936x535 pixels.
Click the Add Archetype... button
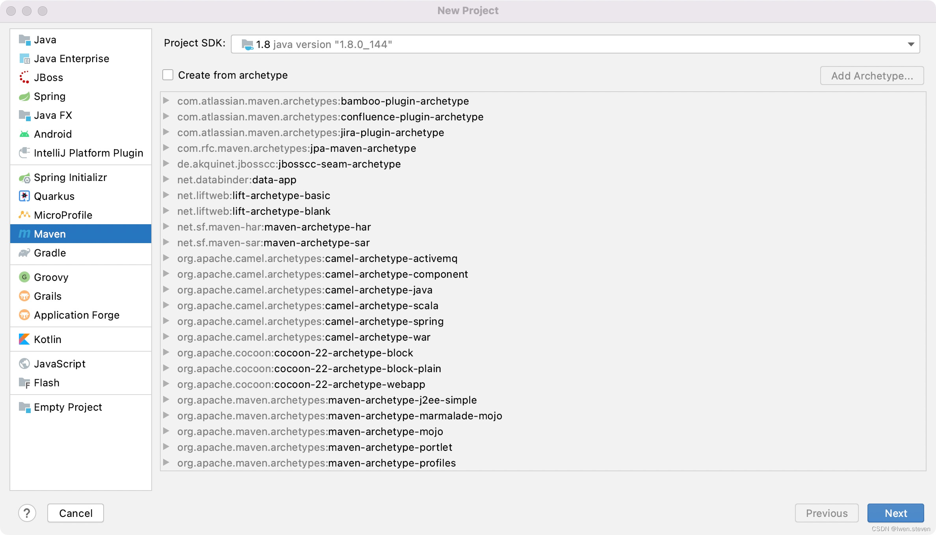pyautogui.click(x=872, y=76)
